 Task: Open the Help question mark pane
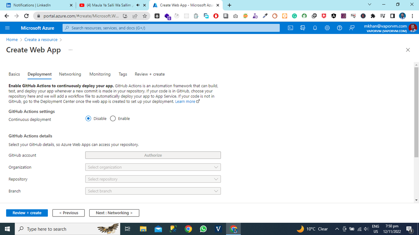tap(339, 28)
